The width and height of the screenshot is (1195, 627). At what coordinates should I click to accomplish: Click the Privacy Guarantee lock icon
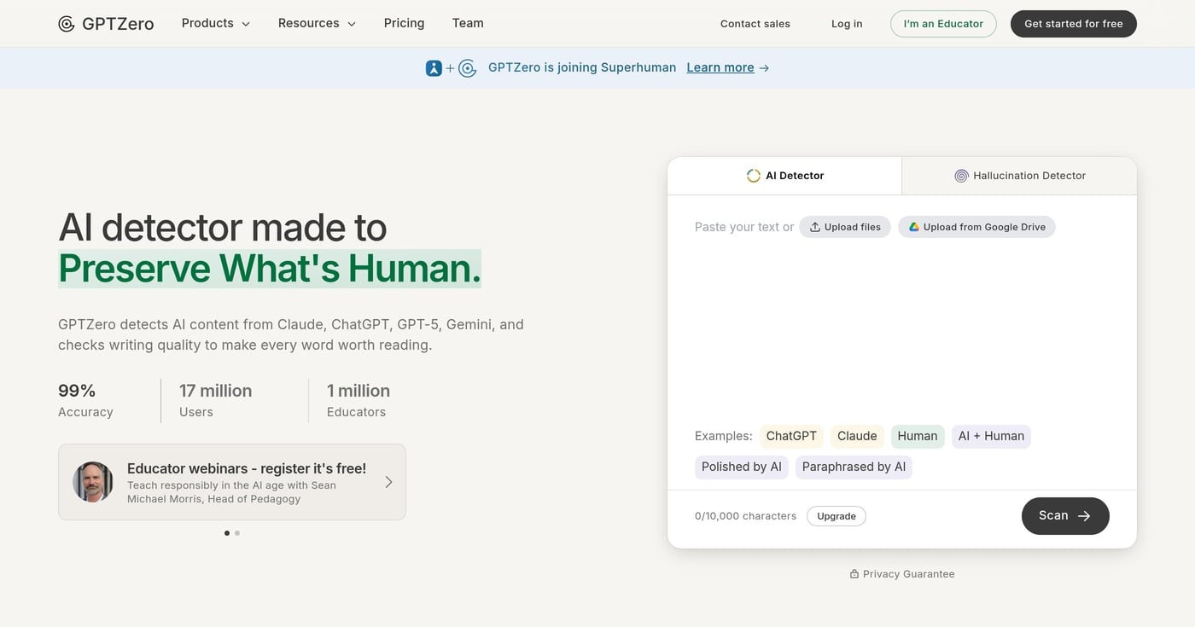854,574
